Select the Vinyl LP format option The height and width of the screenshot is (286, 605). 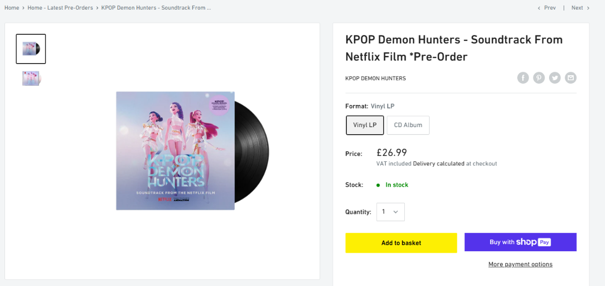pyautogui.click(x=365, y=125)
